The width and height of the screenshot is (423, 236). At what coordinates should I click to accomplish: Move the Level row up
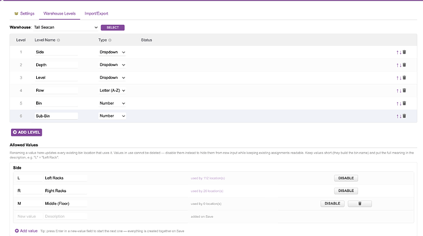[397, 78]
